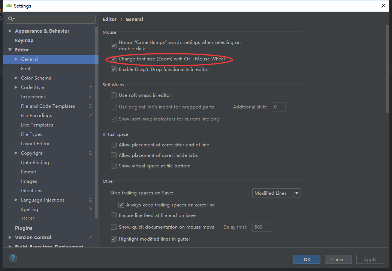
Task: Click the Android Studio logo in the title bar
Action: click(10, 6)
